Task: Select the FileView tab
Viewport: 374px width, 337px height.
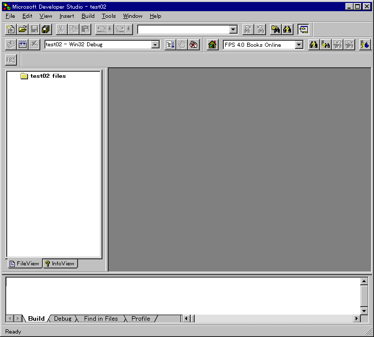Action: pyautogui.click(x=24, y=263)
